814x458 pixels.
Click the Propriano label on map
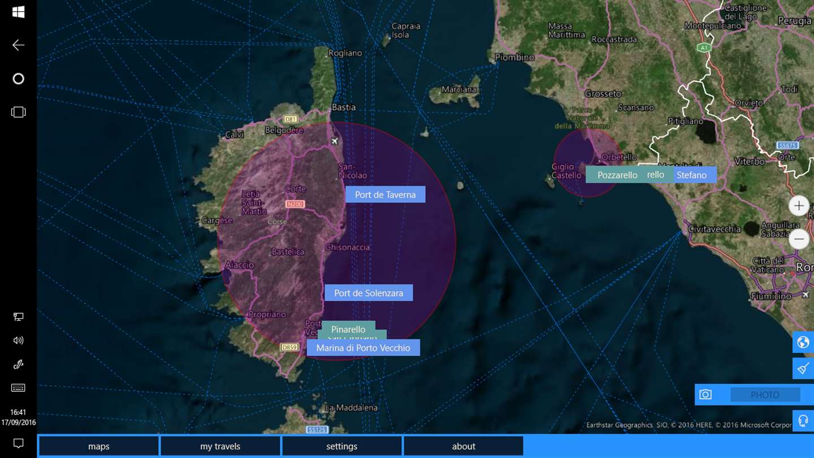coord(267,314)
